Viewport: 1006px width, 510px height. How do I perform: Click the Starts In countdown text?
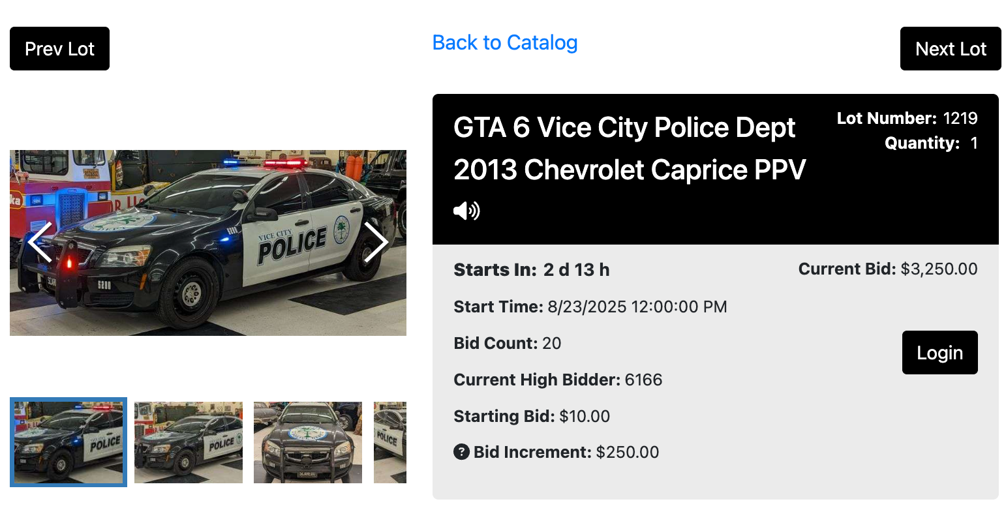[x=532, y=270]
